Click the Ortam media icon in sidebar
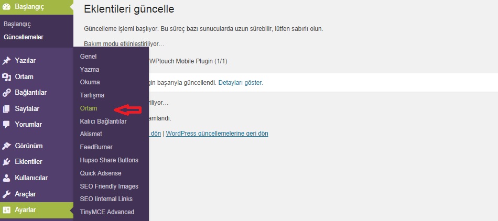This screenshot has width=498, height=221. coord(6,77)
